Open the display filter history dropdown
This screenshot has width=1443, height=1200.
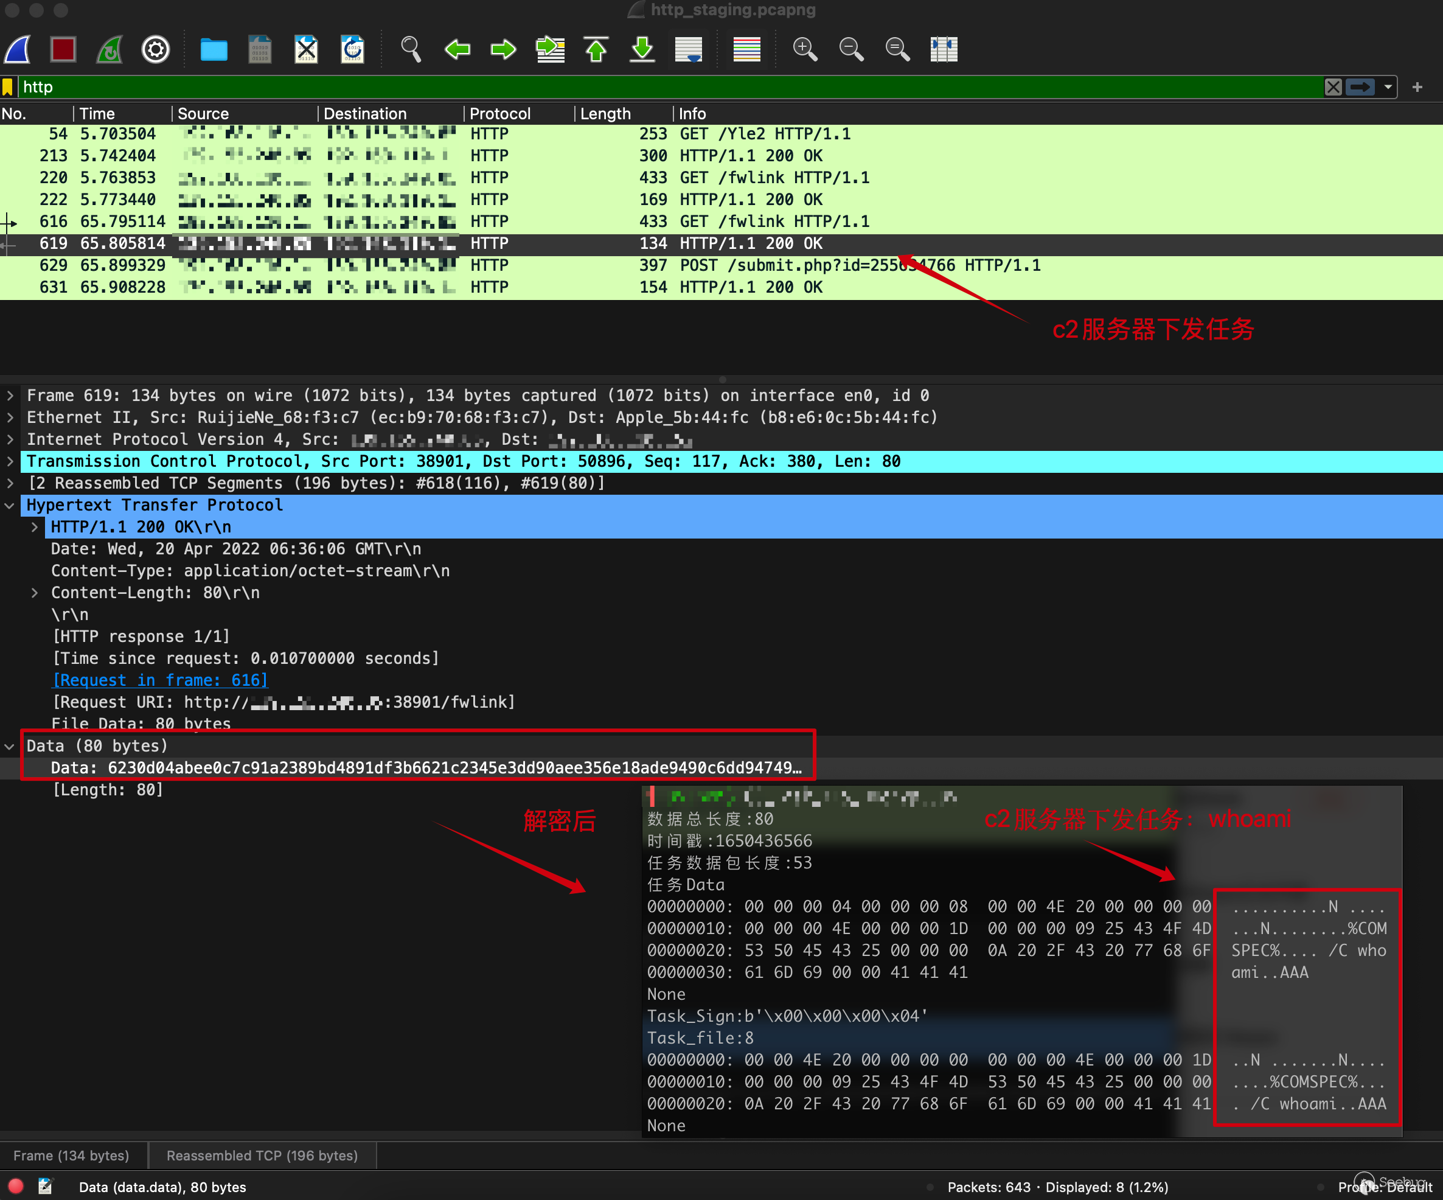(x=1388, y=87)
